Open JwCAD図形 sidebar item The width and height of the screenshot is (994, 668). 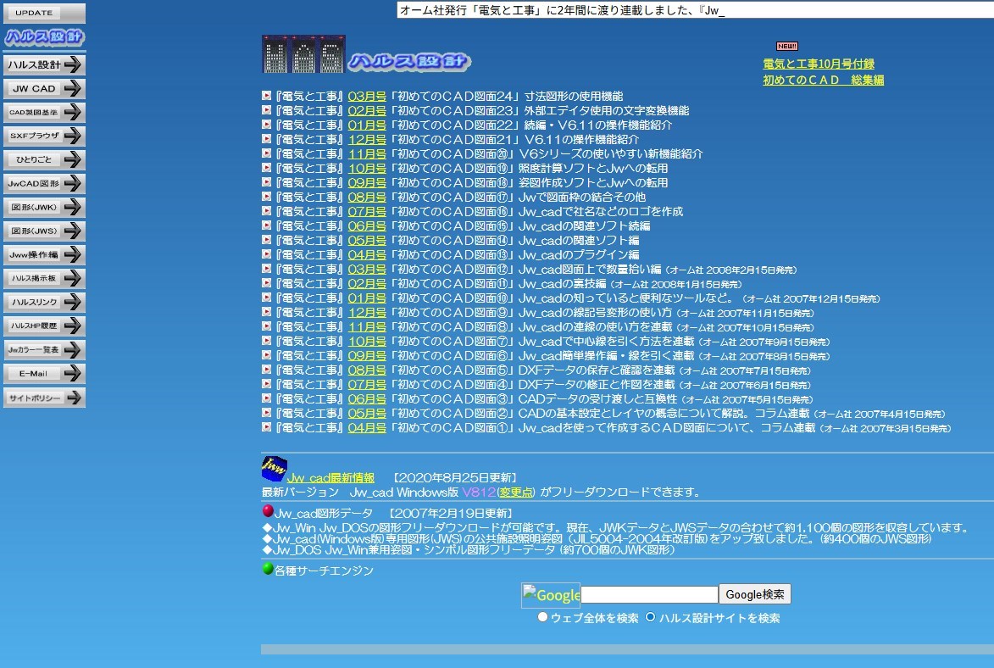pyautogui.click(x=44, y=183)
